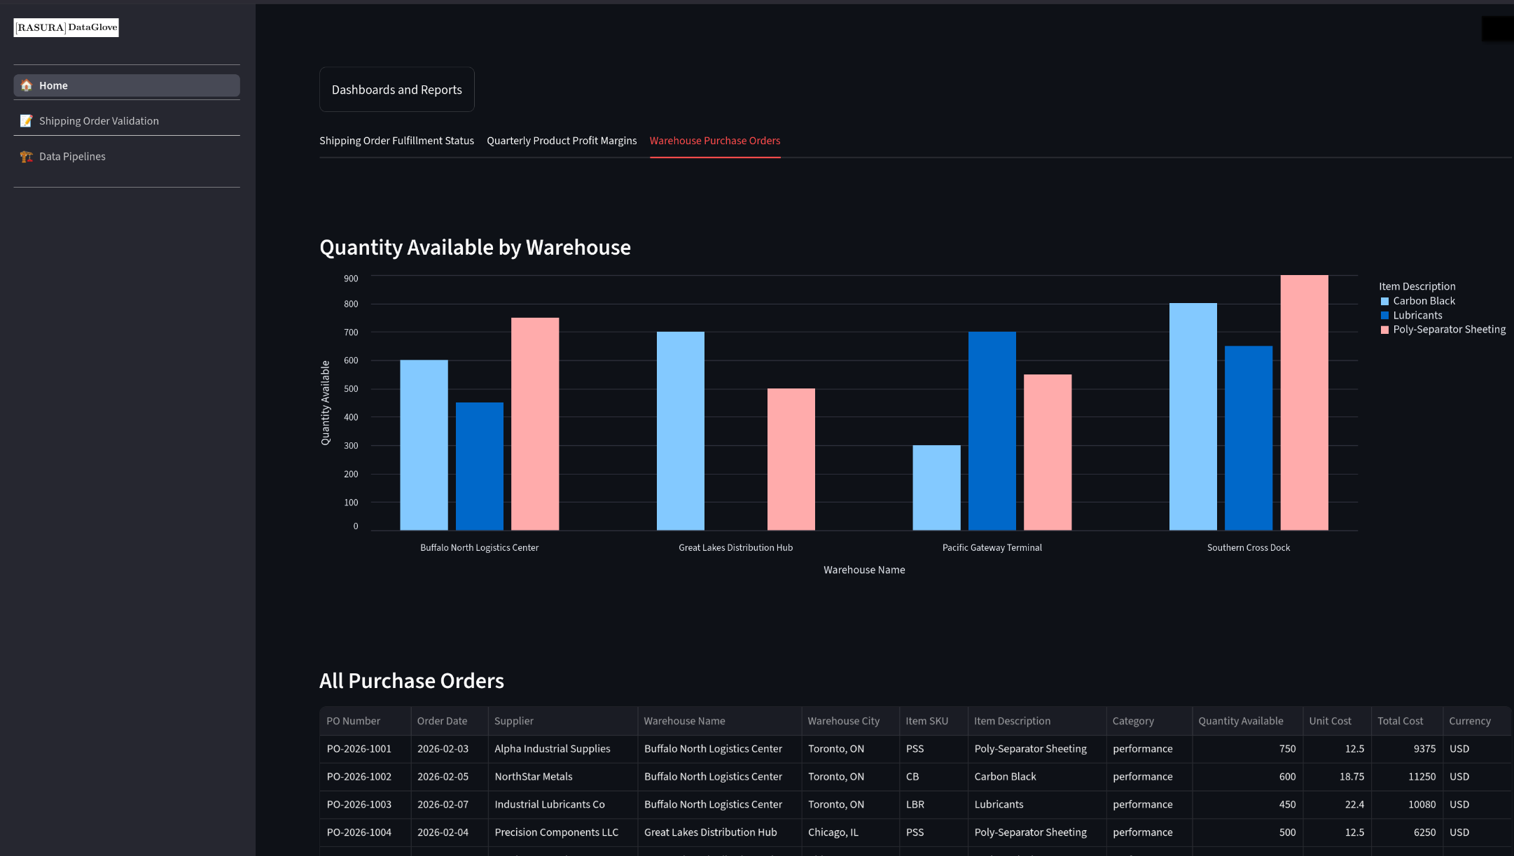Sort table by Warehouse City column header
1514x856 pixels.
point(850,721)
